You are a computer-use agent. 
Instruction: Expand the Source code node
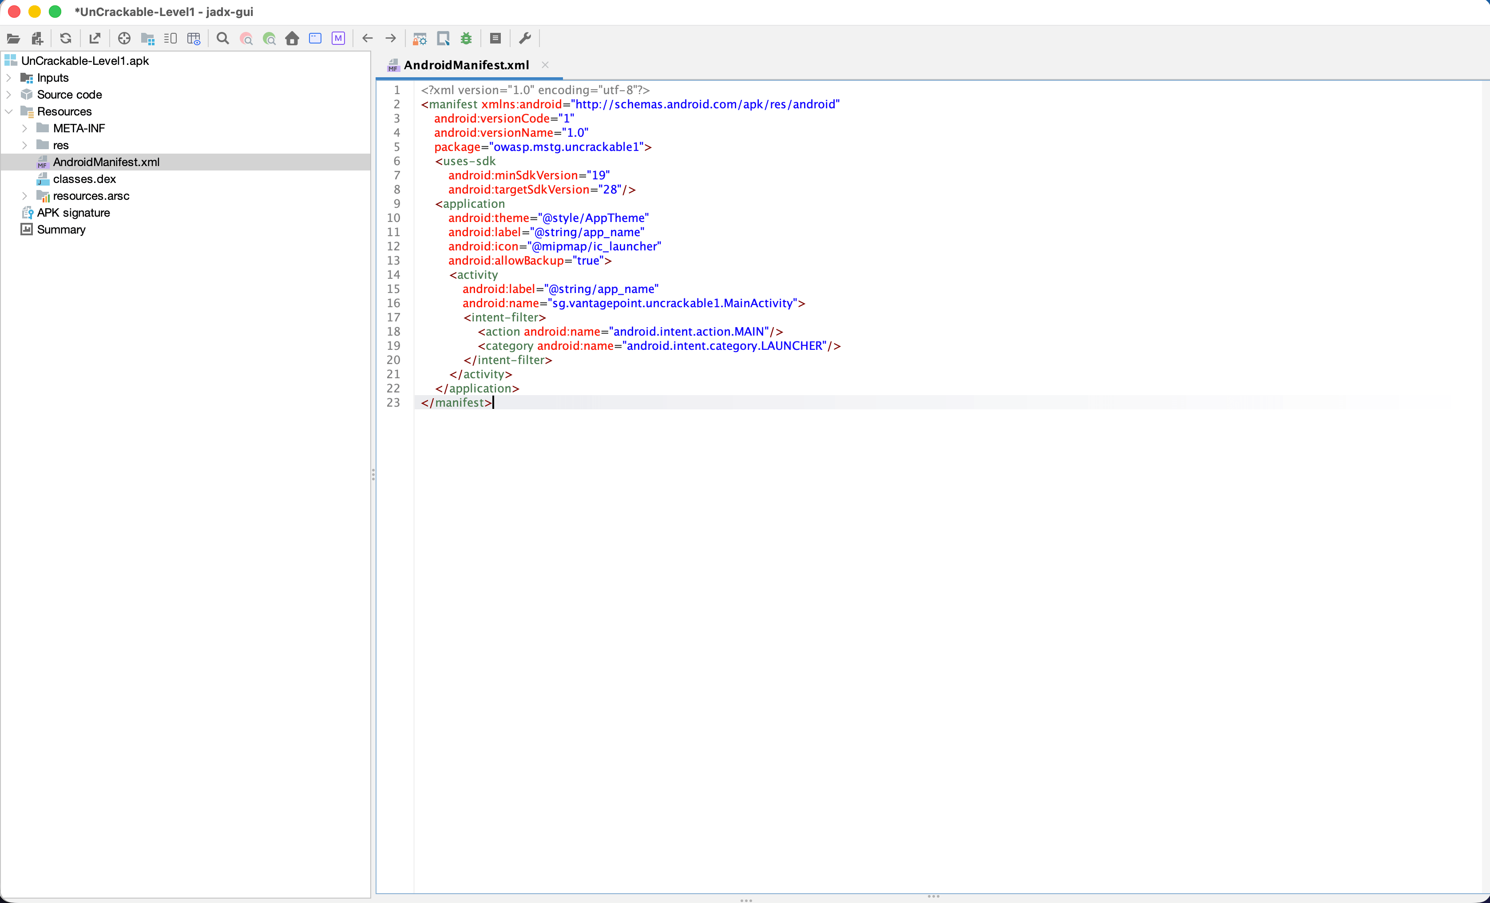(8, 95)
